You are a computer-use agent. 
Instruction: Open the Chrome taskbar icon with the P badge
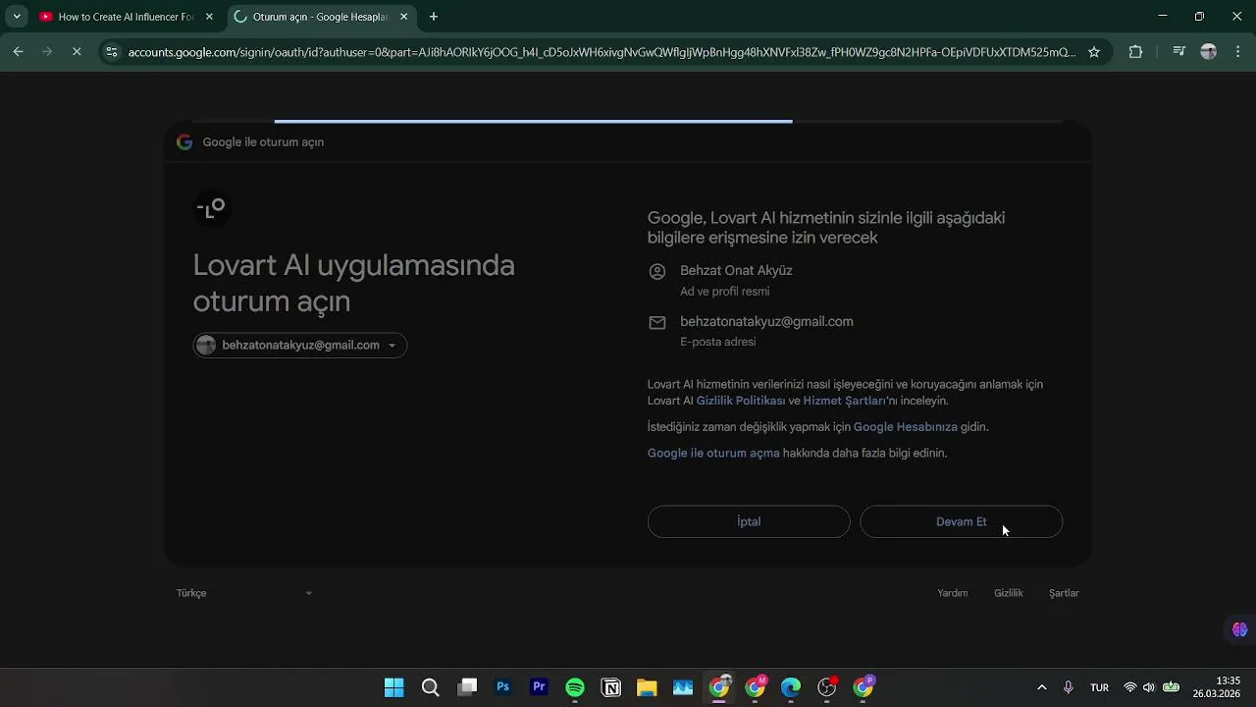pos(863,687)
